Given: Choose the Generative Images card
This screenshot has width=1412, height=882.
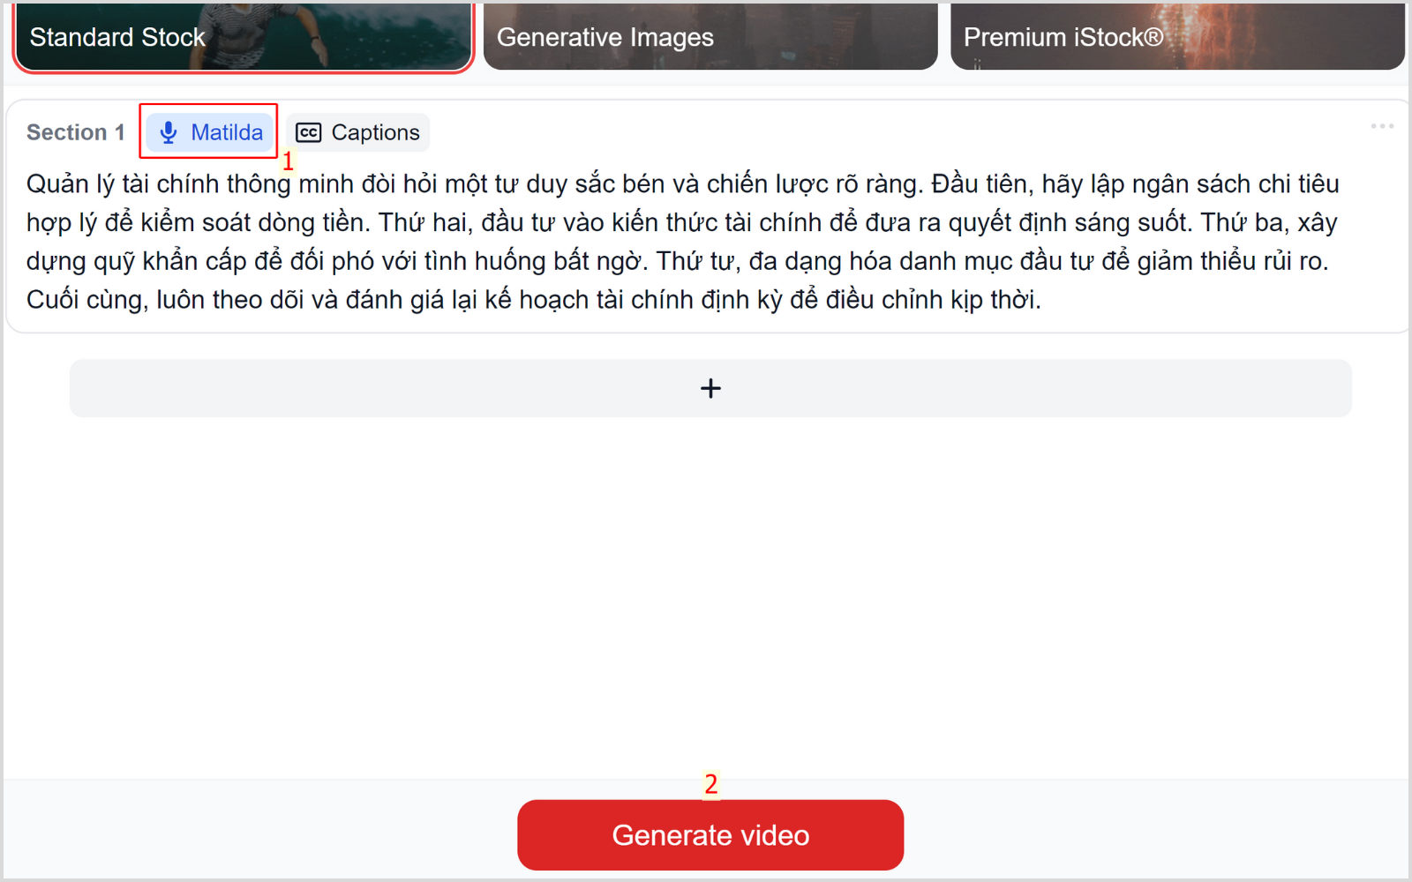Looking at the screenshot, I should tap(710, 35).
